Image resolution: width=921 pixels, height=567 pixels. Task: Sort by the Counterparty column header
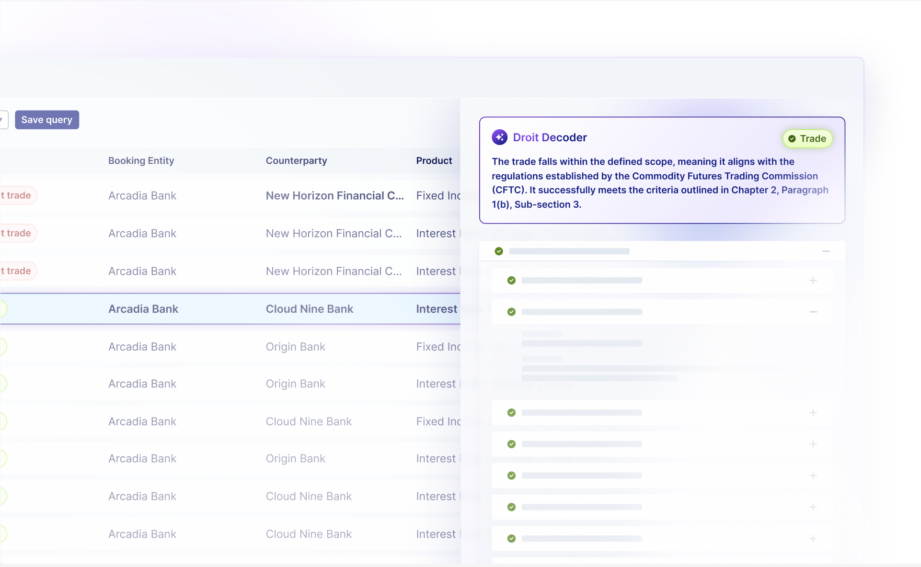pyautogui.click(x=296, y=161)
